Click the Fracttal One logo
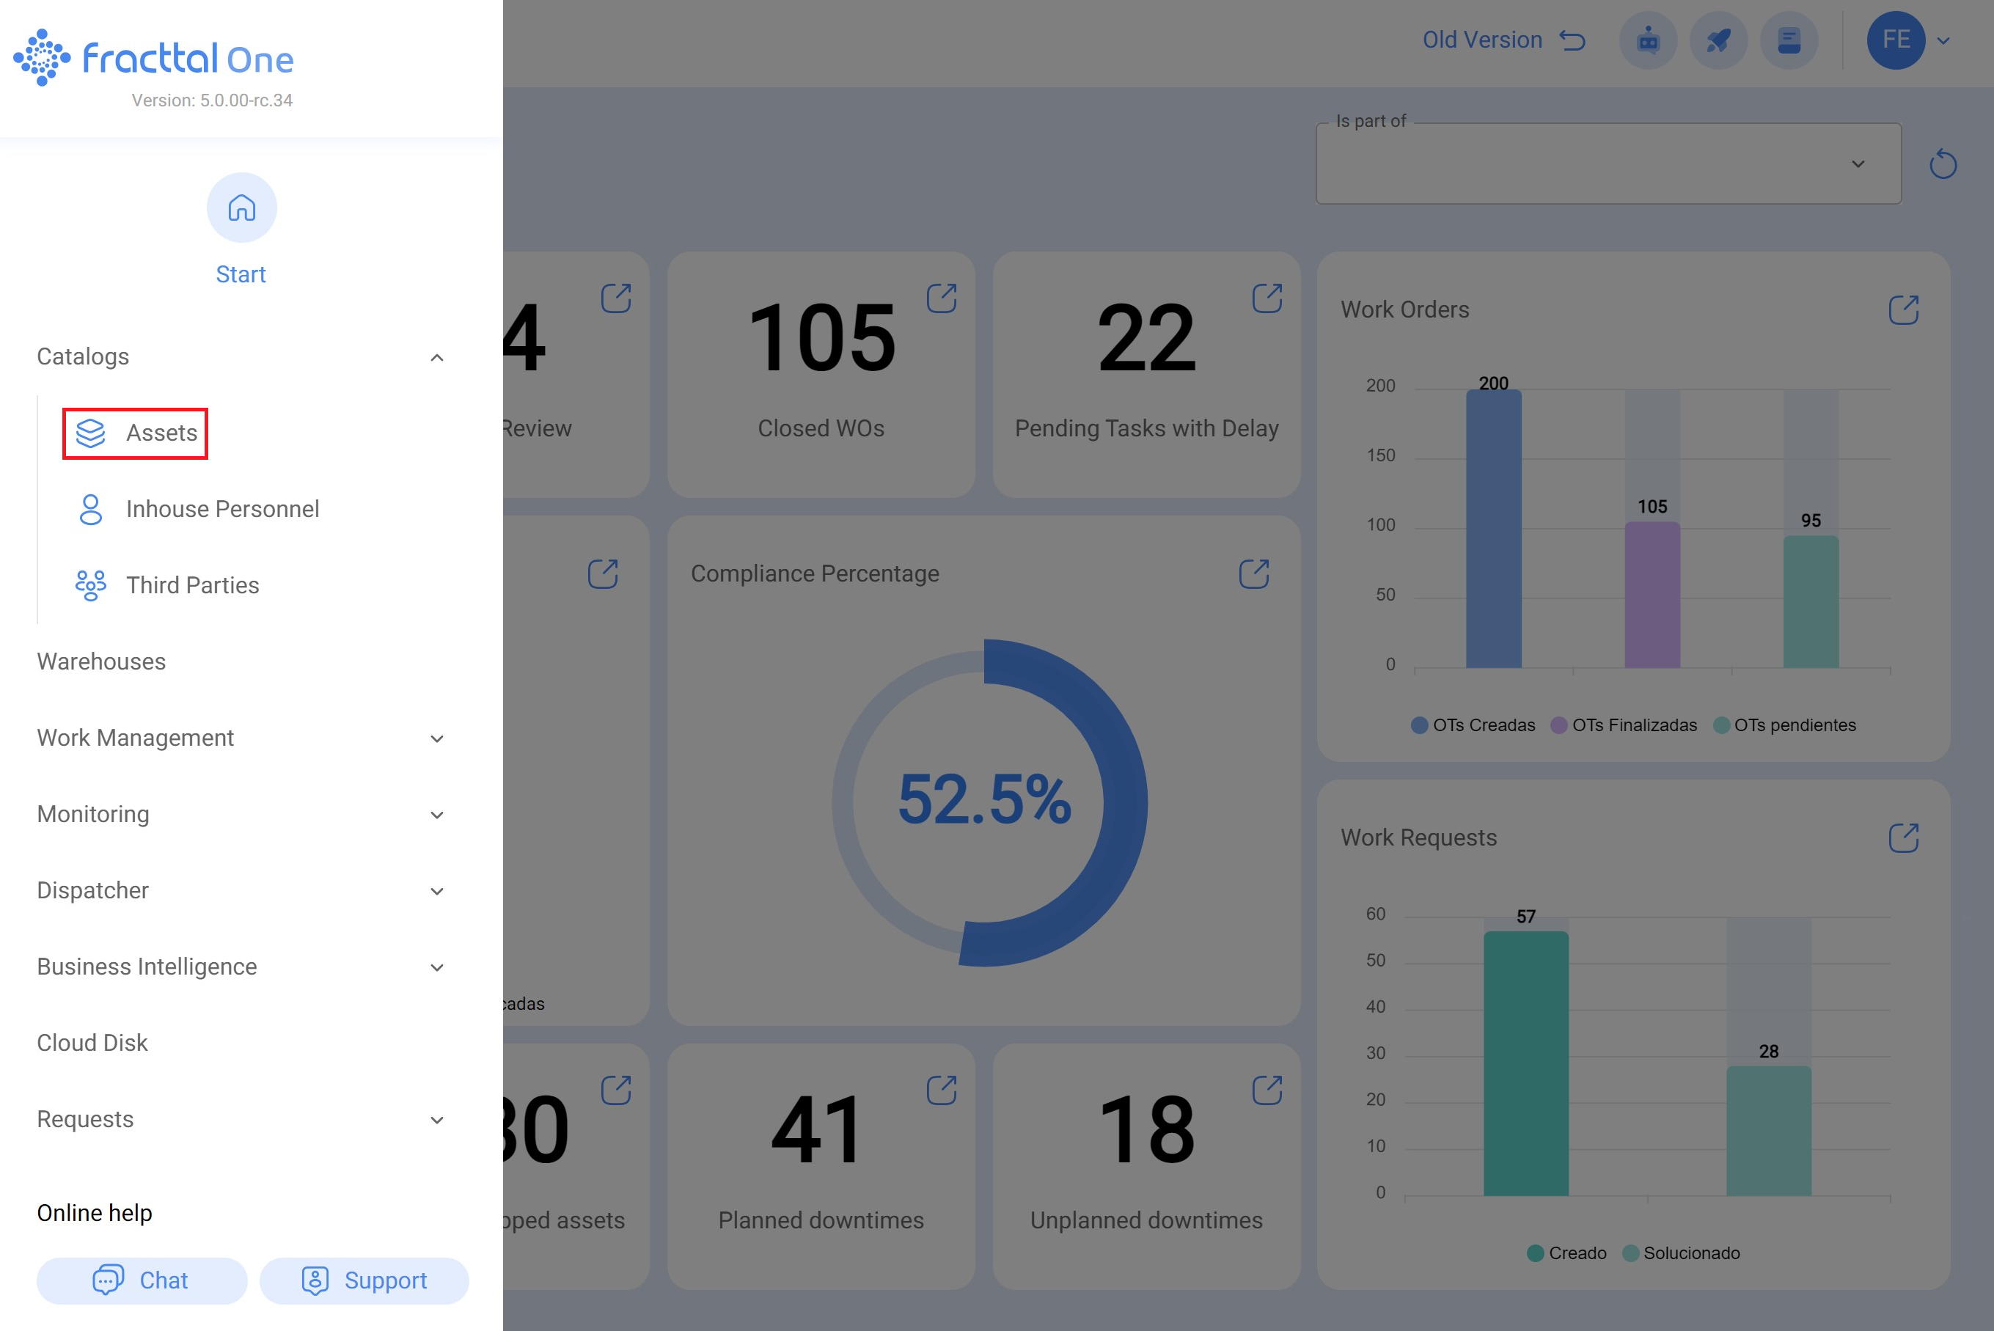Image resolution: width=1994 pixels, height=1331 pixels. [153, 58]
